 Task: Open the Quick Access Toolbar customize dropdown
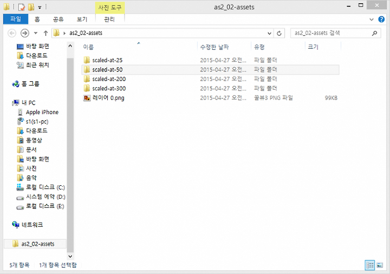40,8
